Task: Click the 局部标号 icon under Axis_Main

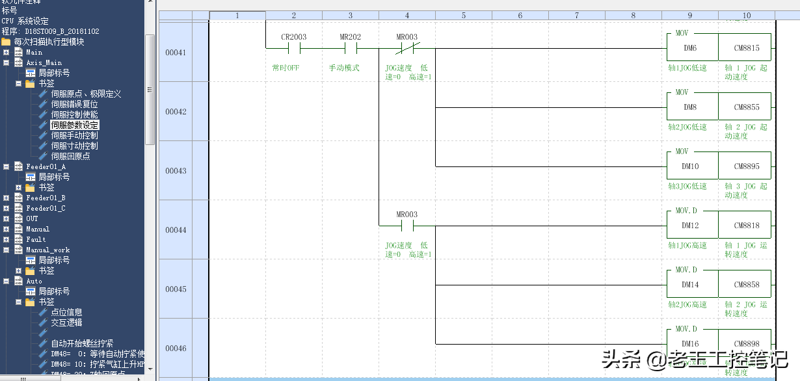Action: click(30, 73)
